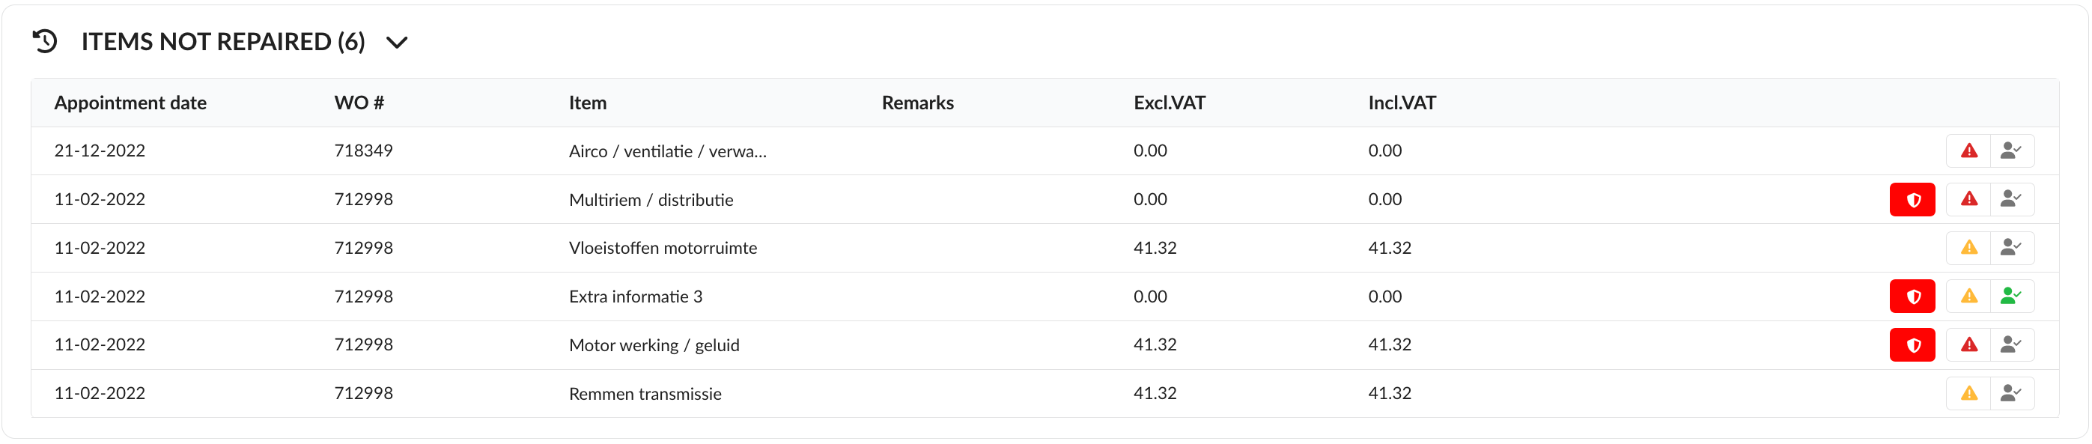Toggle customer approval for Vloeistoffen motorruimte
The image size is (2092, 444).
pyautogui.click(x=2011, y=248)
